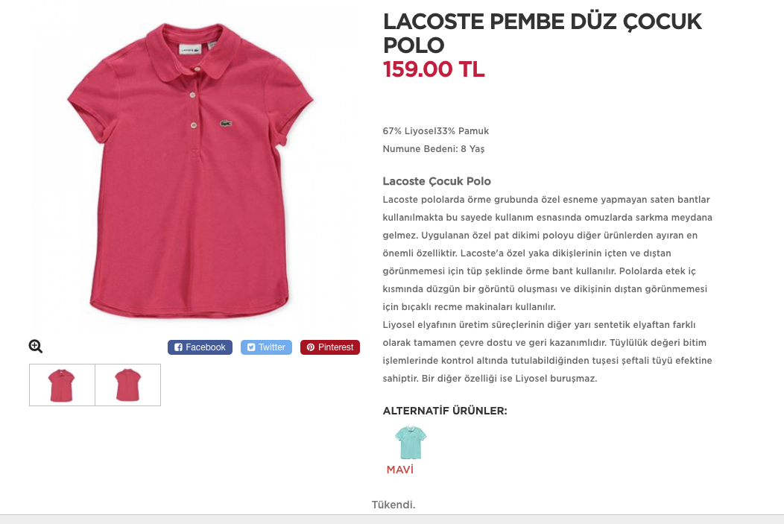Screen dimensions: 784x524
Task: Click the Tükendi stock status text
Action: 393,505
